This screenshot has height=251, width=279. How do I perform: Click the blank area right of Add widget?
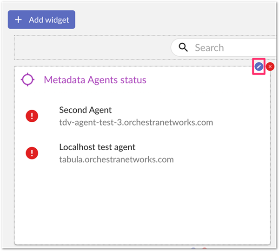coord(177,20)
